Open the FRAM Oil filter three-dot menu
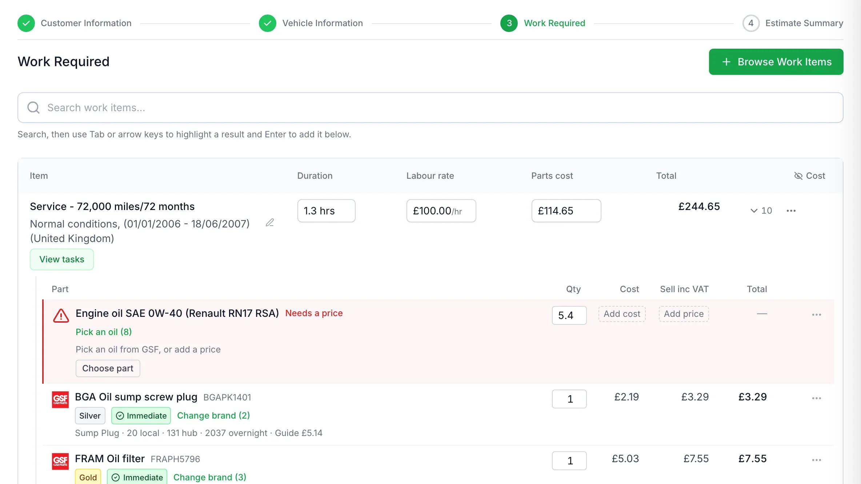 click(817, 460)
